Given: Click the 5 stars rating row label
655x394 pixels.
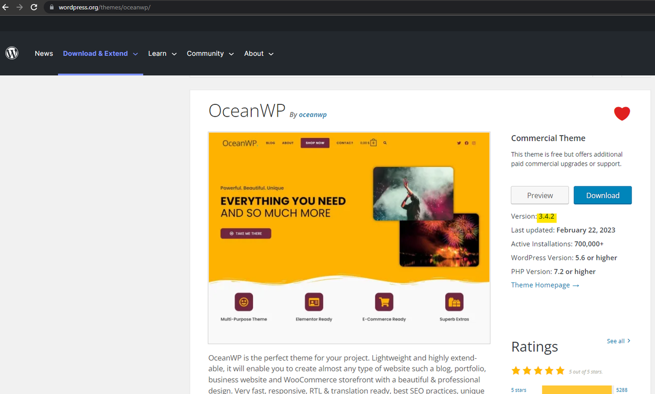Looking at the screenshot, I should (519, 390).
